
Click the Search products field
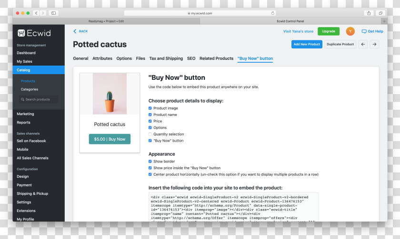pyautogui.click(x=39, y=99)
